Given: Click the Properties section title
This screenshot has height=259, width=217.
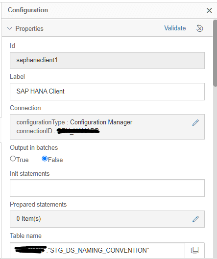Looking at the screenshot, I should (29, 28).
